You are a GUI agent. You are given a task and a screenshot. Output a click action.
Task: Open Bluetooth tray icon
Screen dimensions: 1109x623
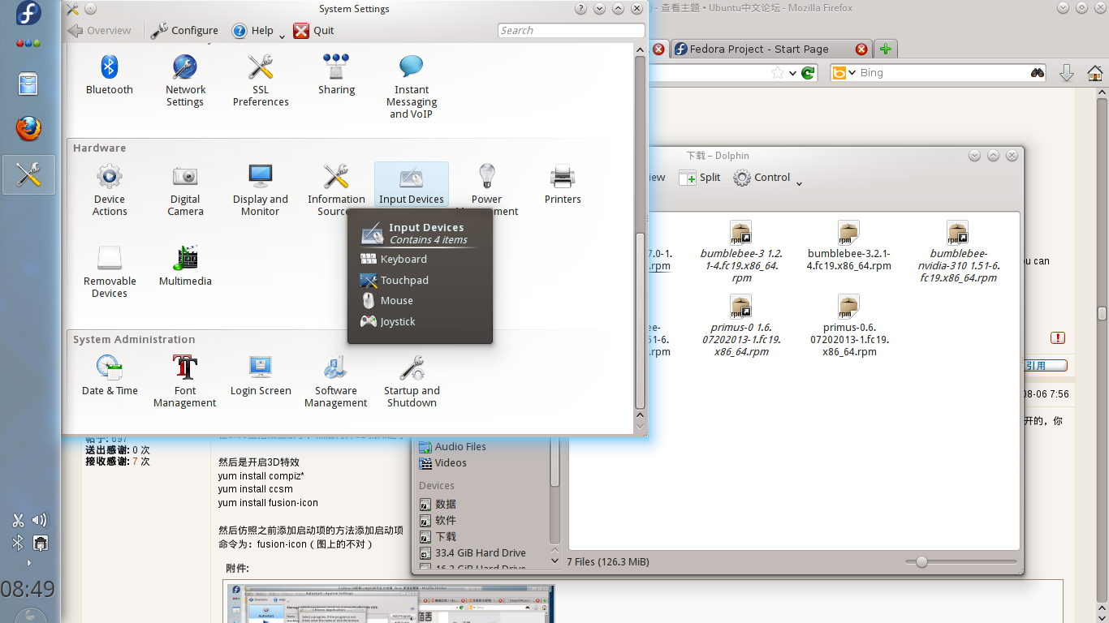(x=18, y=543)
